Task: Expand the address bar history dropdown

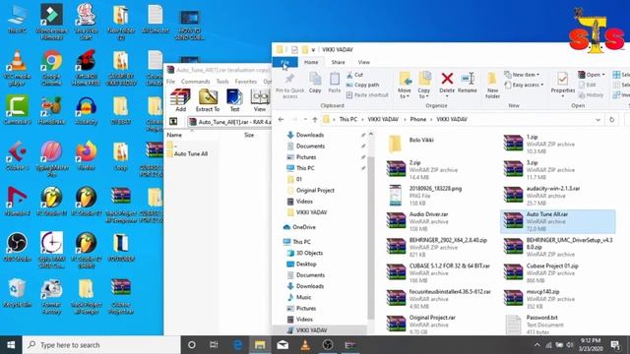Action: (x=598, y=120)
